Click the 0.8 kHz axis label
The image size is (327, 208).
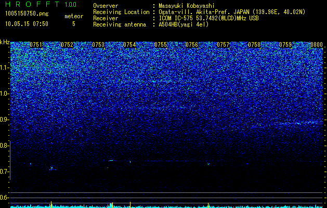[x=4, y=146]
